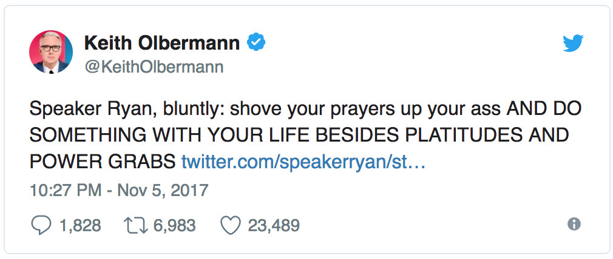Click the blue verified checkmark badge
This screenshot has height=259, width=613.
click(x=256, y=42)
